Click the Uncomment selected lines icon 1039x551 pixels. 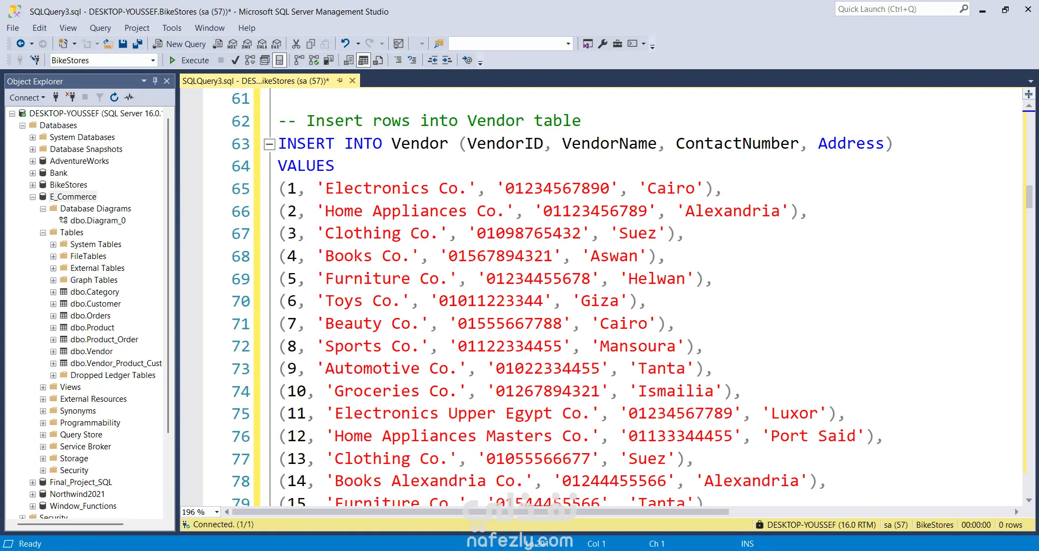[x=413, y=60]
